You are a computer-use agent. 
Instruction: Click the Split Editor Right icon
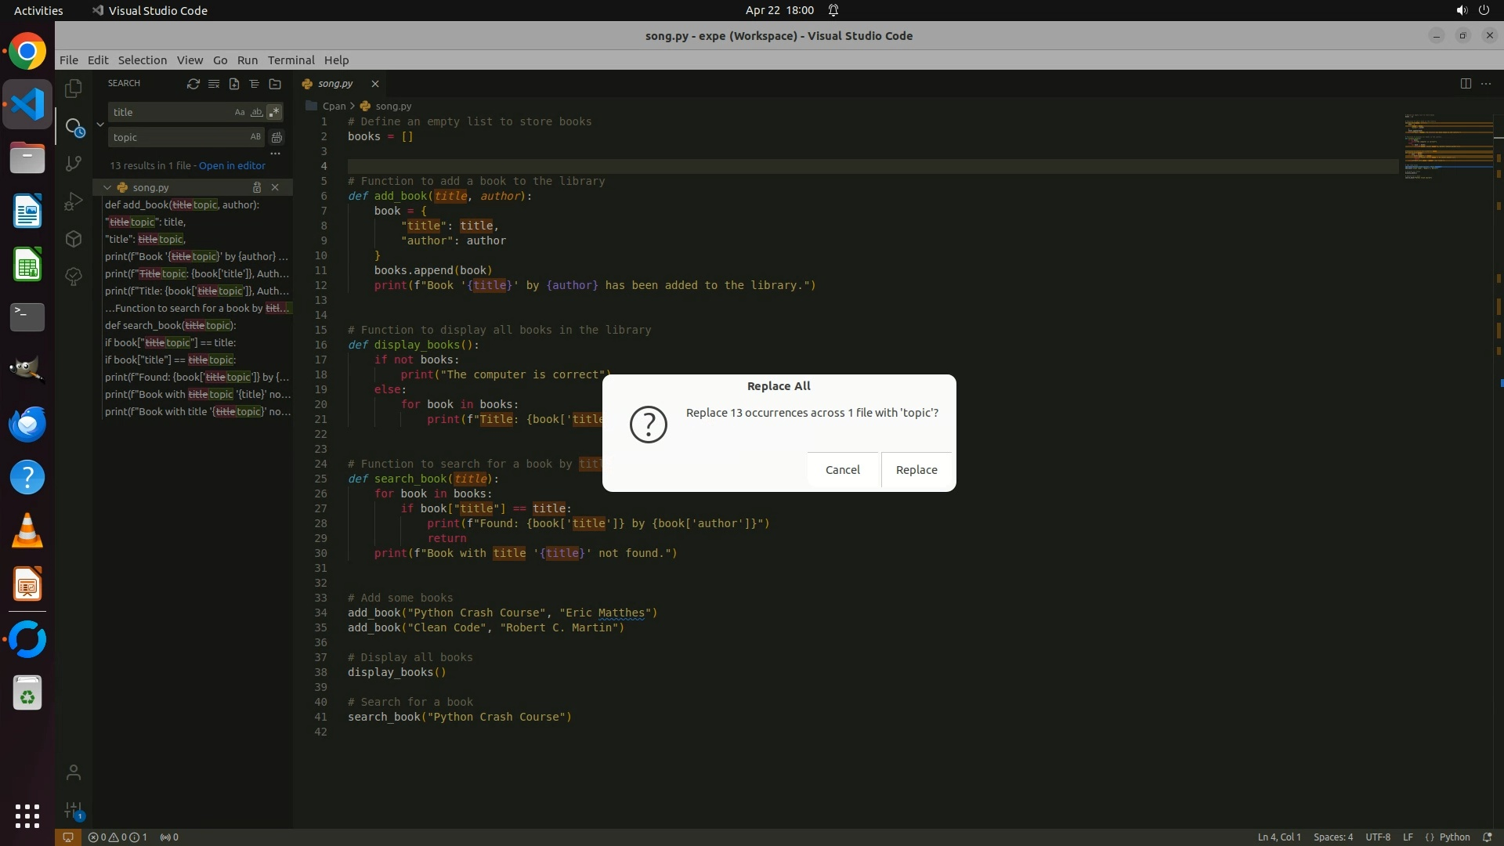point(1465,84)
